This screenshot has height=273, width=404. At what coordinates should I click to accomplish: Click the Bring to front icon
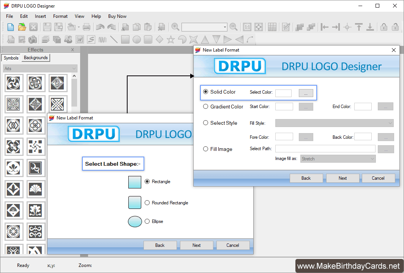pos(299,27)
